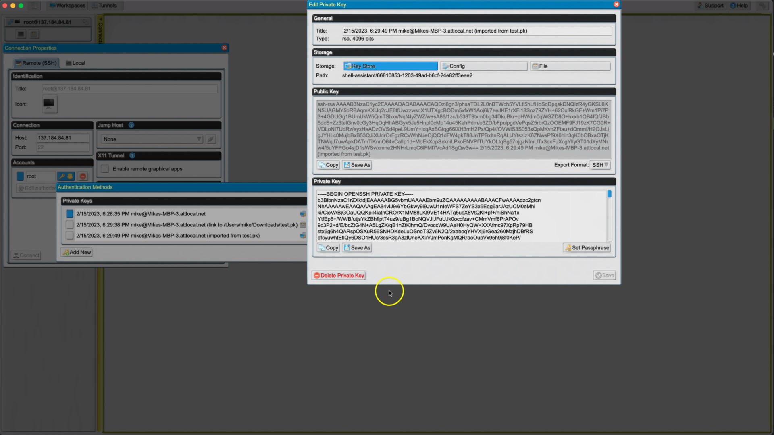Click Delete Private Key button

pyautogui.click(x=339, y=275)
